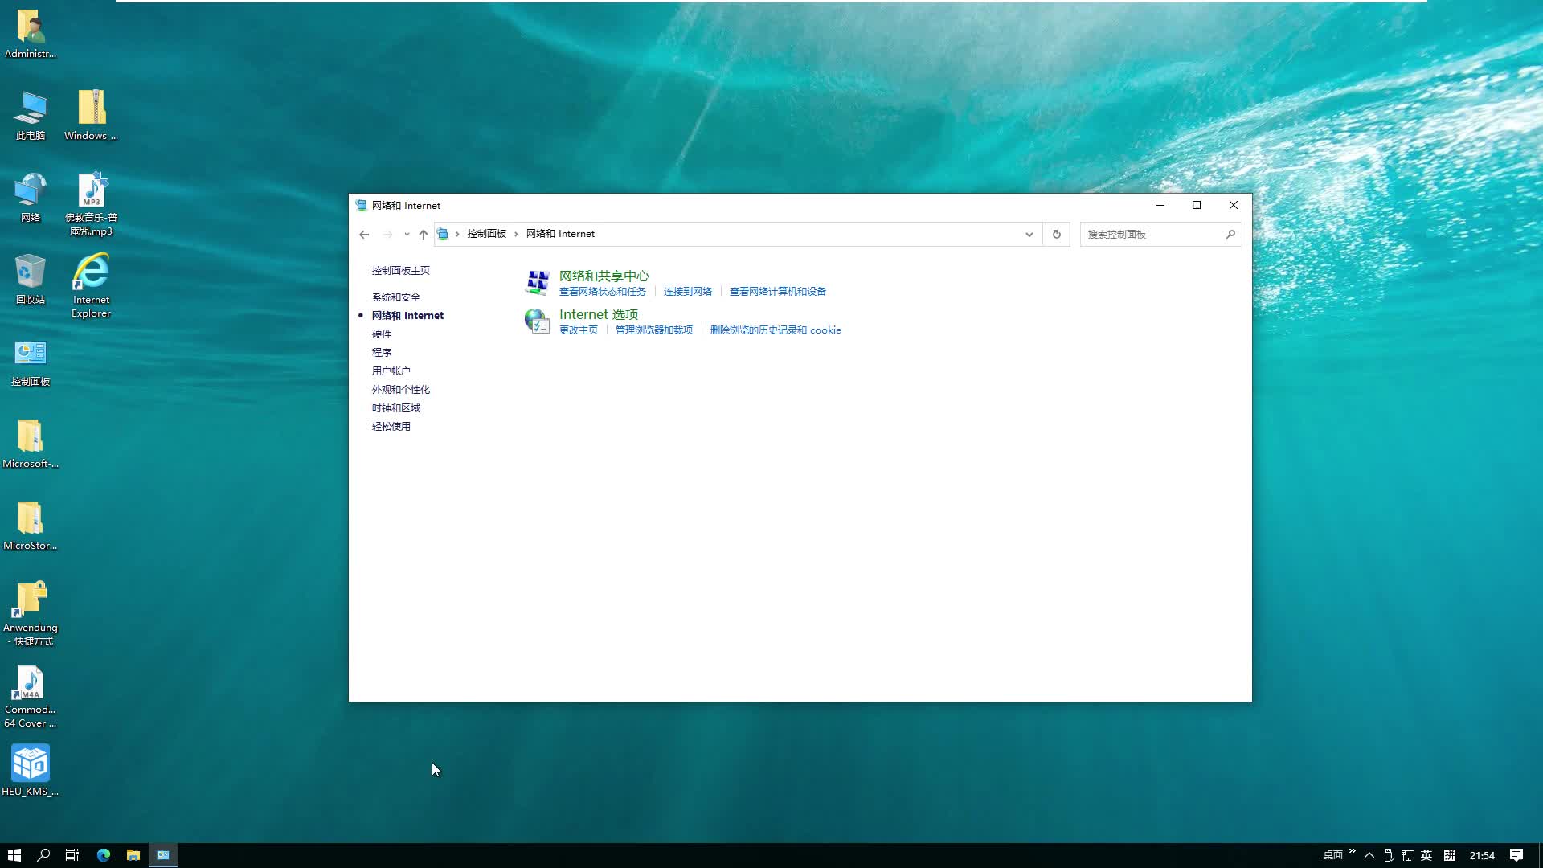The height and width of the screenshot is (868, 1543).
Task: Show hidden tray icons with the chevron
Action: point(1369,855)
